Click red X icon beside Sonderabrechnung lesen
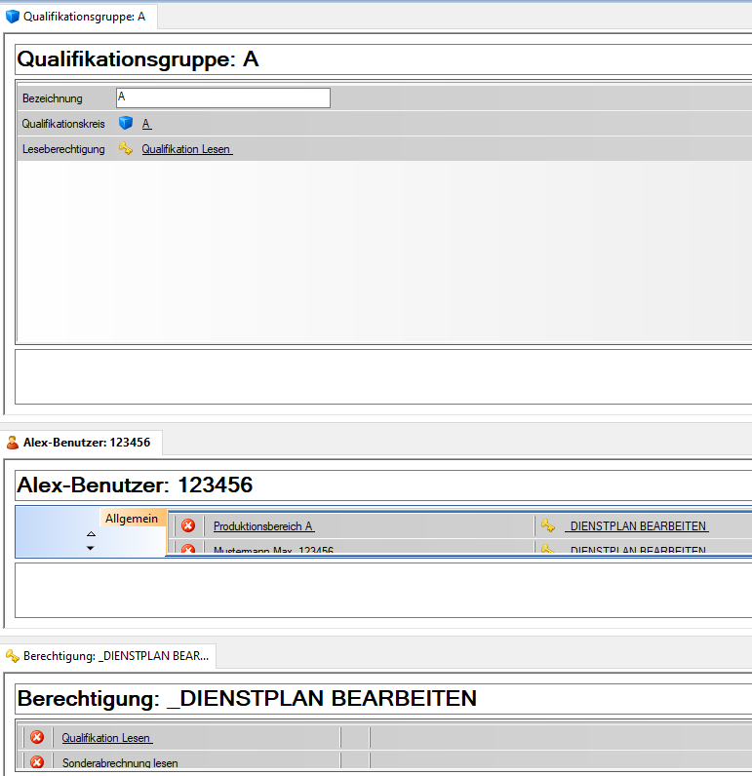 (x=37, y=762)
